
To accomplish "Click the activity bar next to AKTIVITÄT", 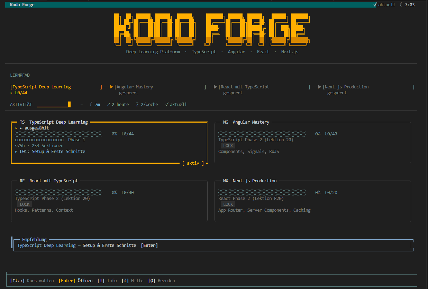I will point(54,104).
